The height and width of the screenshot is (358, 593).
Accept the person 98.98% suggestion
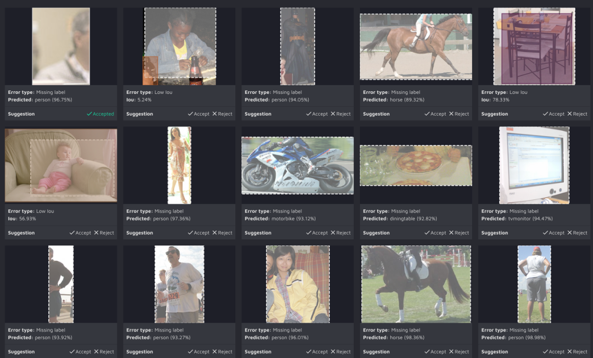[553, 351]
